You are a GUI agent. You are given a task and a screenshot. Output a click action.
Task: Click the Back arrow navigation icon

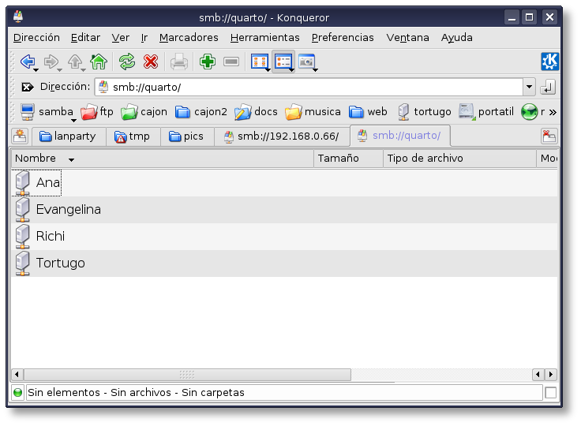tap(27, 62)
